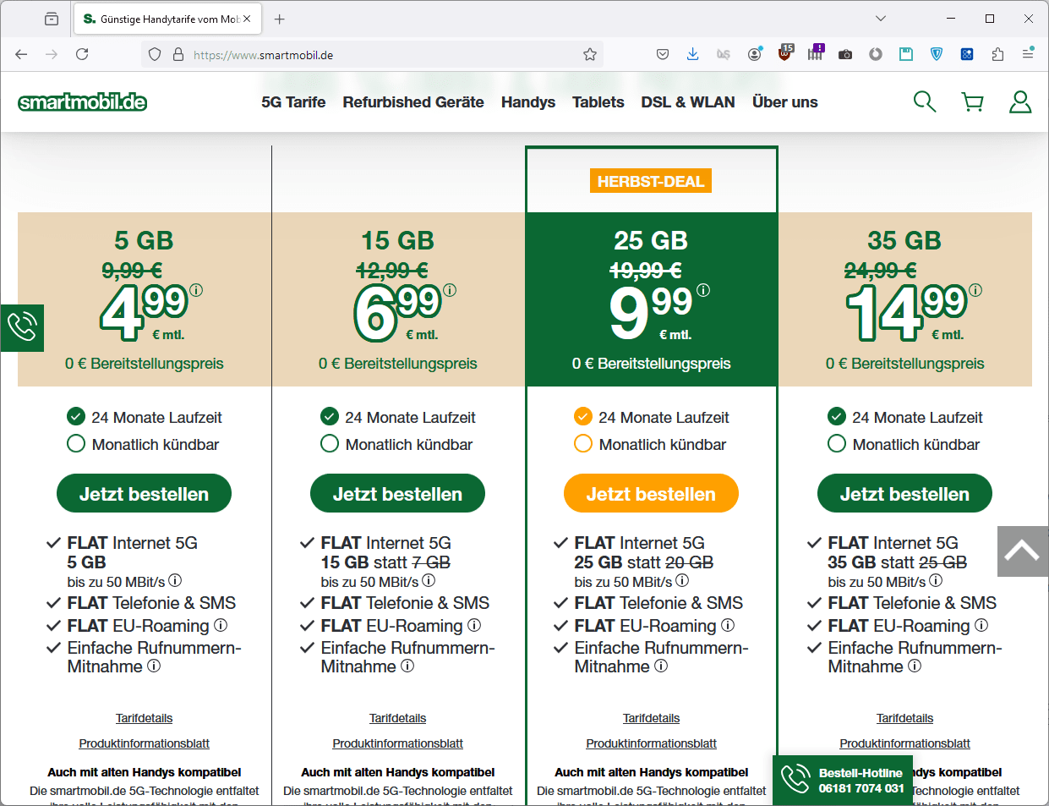Select 24 Monate Laufzeit for 5 GB tariff
The width and height of the screenshot is (1049, 806).
76,416
